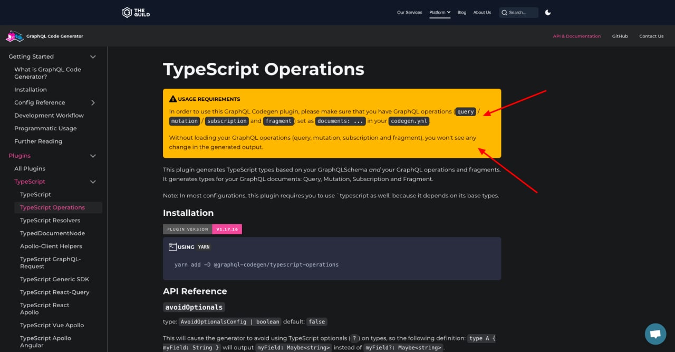675x352 pixels.
Task: Open Our Services menu item
Action: tap(409, 13)
